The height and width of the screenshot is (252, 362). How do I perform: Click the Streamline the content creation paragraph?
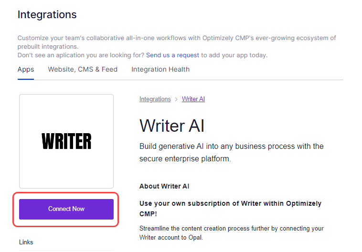click(x=231, y=233)
